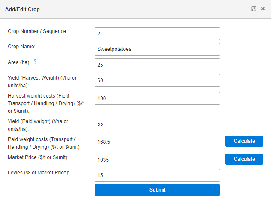Focus the Crop Name field containing Sweetpotatoes
The width and height of the screenshot is (271, 204).
157,49
